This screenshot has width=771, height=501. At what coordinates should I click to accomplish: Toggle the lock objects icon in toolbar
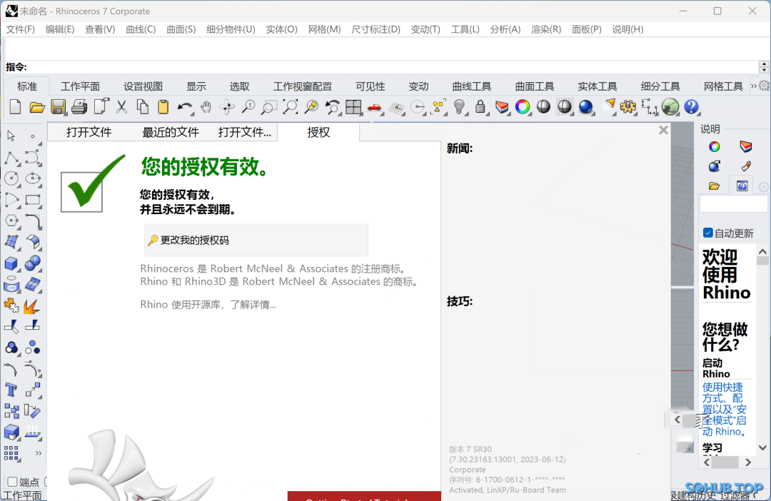479,107
